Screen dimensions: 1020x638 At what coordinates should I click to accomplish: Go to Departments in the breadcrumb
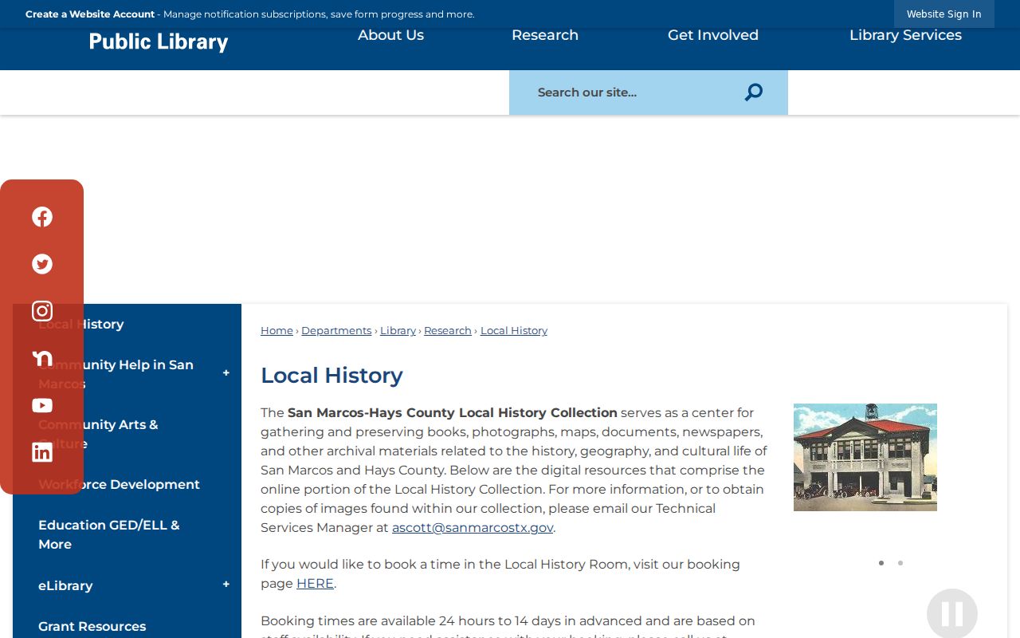(x=336, y=330)
